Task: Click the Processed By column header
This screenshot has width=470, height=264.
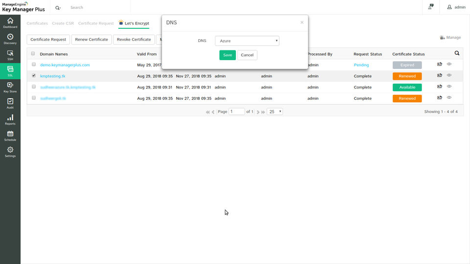Action: [x=320, y=54]
